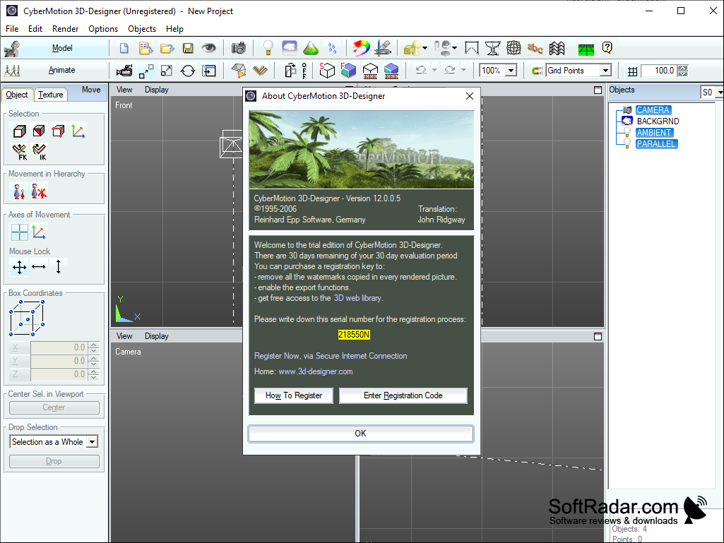This screenshot has height=543, width=724.
Task: Enable move-without-children hierarchy icon
Action: (40, 191)
